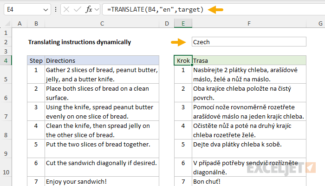The image size is (325, 186).
Task: Select row 6 header
Action: pos(6,93)
